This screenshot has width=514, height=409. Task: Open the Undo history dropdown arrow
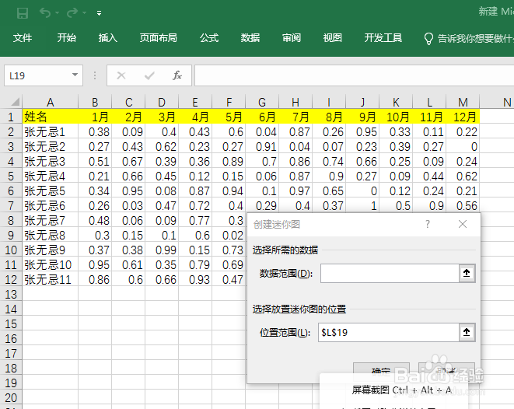tap(58, 13)
